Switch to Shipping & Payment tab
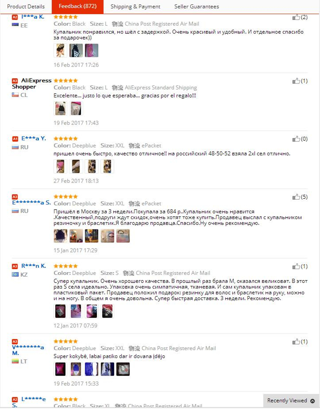 [x=135, y=6]
